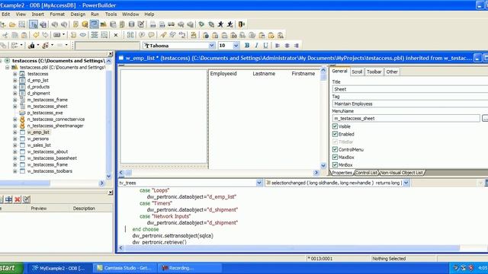The image size is (488, 274).
Task: Undo the last action with the undo icon
Action: (36, 35)
